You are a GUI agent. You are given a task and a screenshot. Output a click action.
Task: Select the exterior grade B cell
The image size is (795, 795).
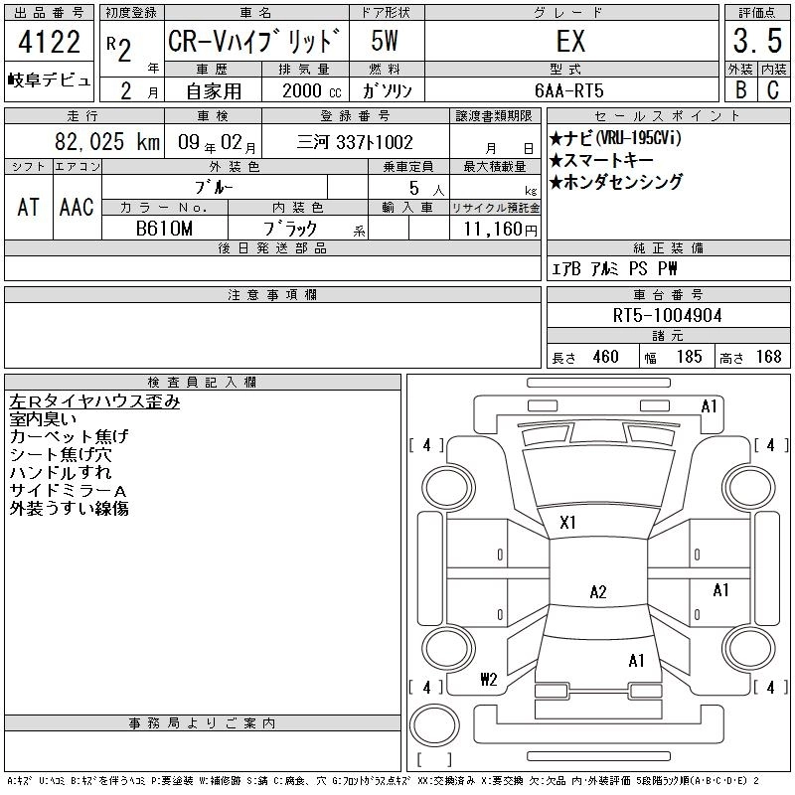click(x=740, y=89)
